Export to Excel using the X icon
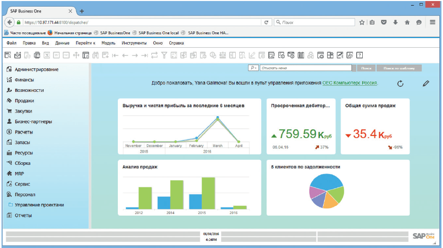The height and width of the screenshot is (248, 443). point(47,55)
